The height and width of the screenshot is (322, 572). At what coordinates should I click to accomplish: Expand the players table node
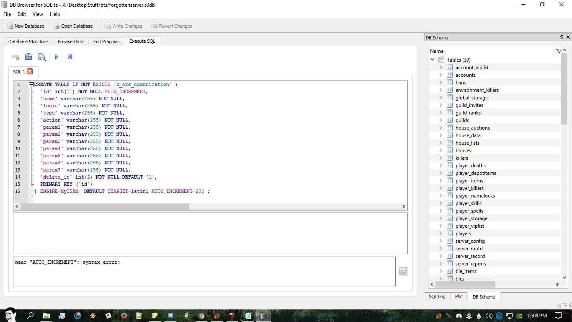click(441, 234)
